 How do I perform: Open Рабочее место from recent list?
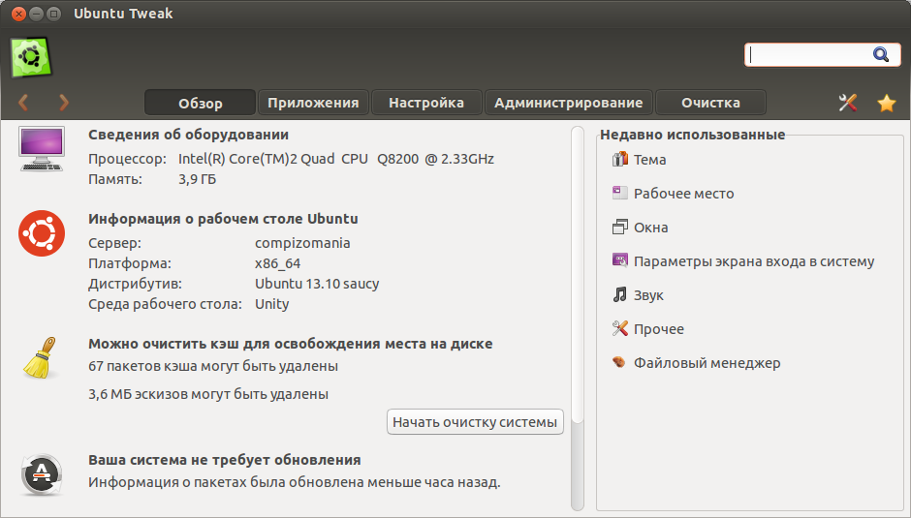pos(684,194)
